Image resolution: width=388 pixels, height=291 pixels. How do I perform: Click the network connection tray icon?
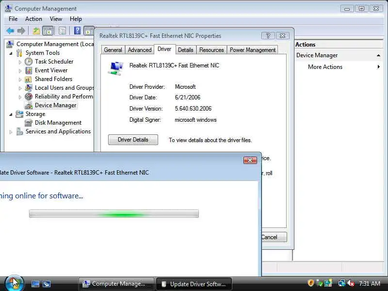[342, 283]
